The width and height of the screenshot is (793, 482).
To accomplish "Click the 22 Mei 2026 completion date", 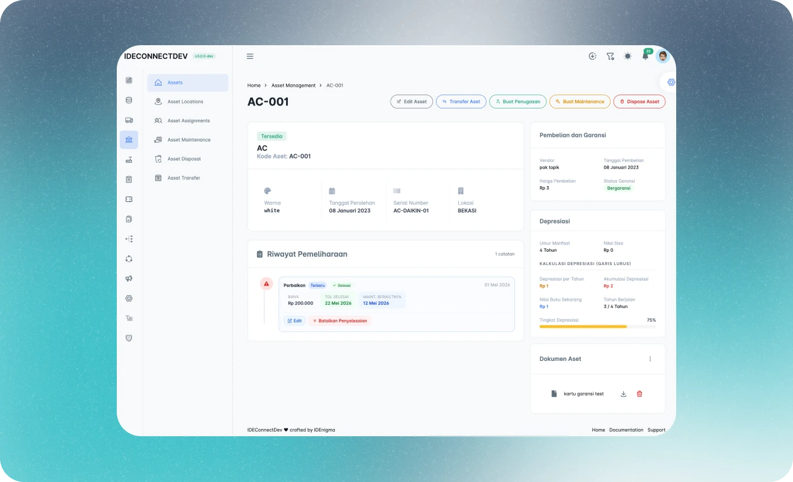I will pyautogui.click(x=338, y=303).
